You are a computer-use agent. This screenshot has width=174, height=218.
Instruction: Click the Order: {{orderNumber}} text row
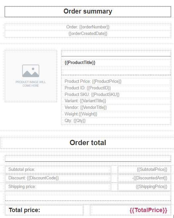pos(88,27)
